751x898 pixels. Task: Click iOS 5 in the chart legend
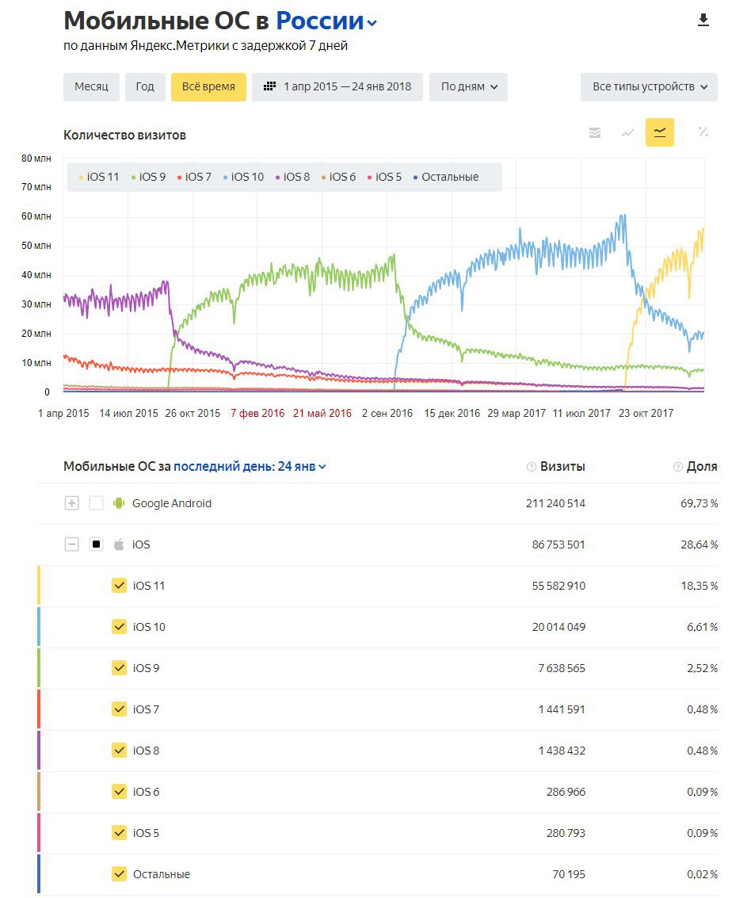click(385, 177)
